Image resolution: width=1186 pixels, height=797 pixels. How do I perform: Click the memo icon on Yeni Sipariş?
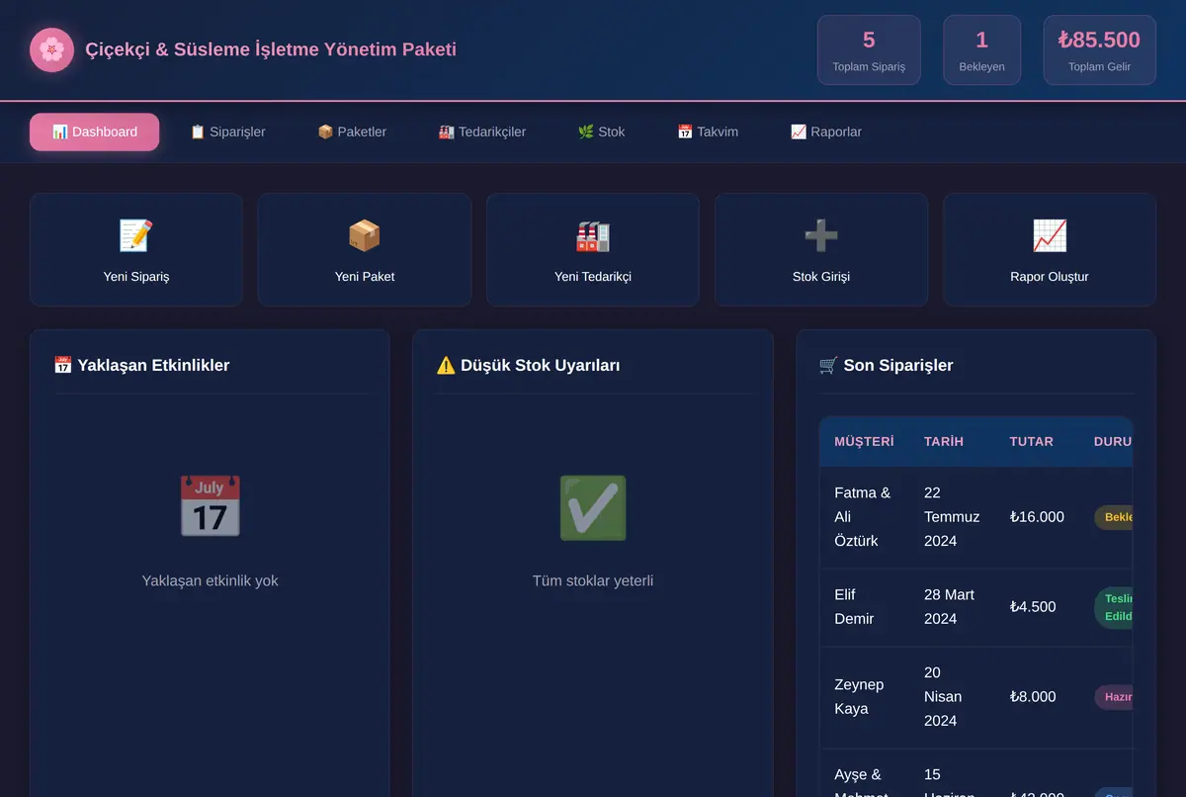click(136, 235)
